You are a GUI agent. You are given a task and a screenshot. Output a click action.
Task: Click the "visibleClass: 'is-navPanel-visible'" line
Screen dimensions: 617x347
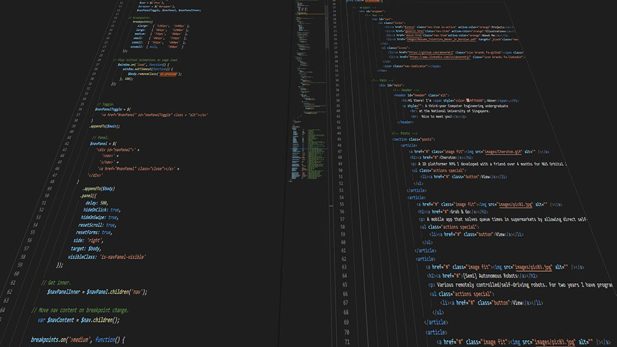coord(107,257)
